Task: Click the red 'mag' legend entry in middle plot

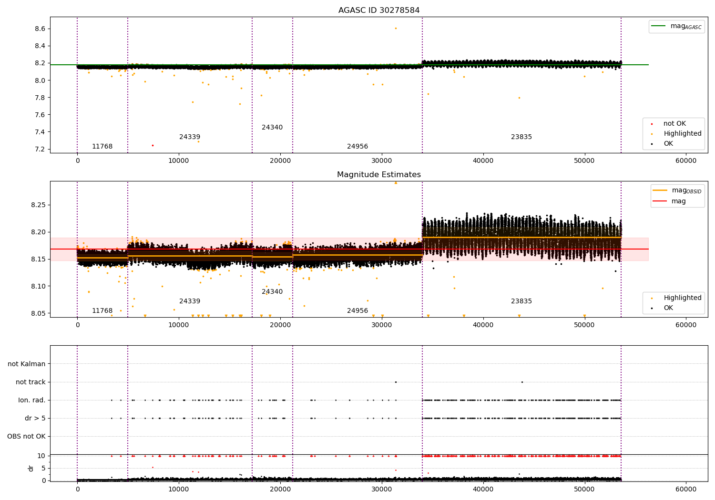Action: click(x=669, y=201)
